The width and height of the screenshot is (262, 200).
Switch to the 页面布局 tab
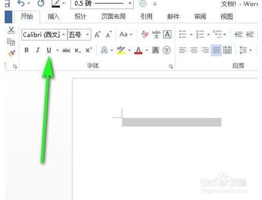pos(113,17)
